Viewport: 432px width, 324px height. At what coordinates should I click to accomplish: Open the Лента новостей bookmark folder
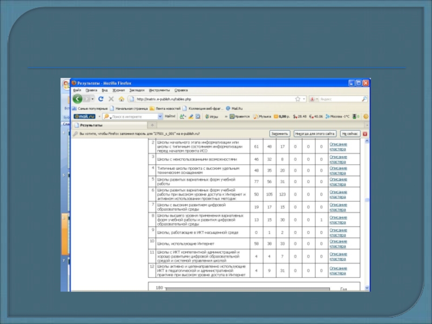click(165, 109)
